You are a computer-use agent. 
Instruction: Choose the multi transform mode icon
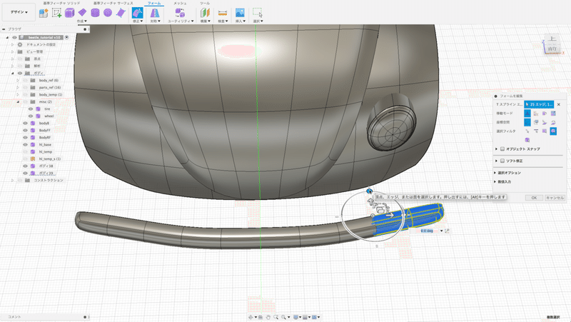[527, 114]
